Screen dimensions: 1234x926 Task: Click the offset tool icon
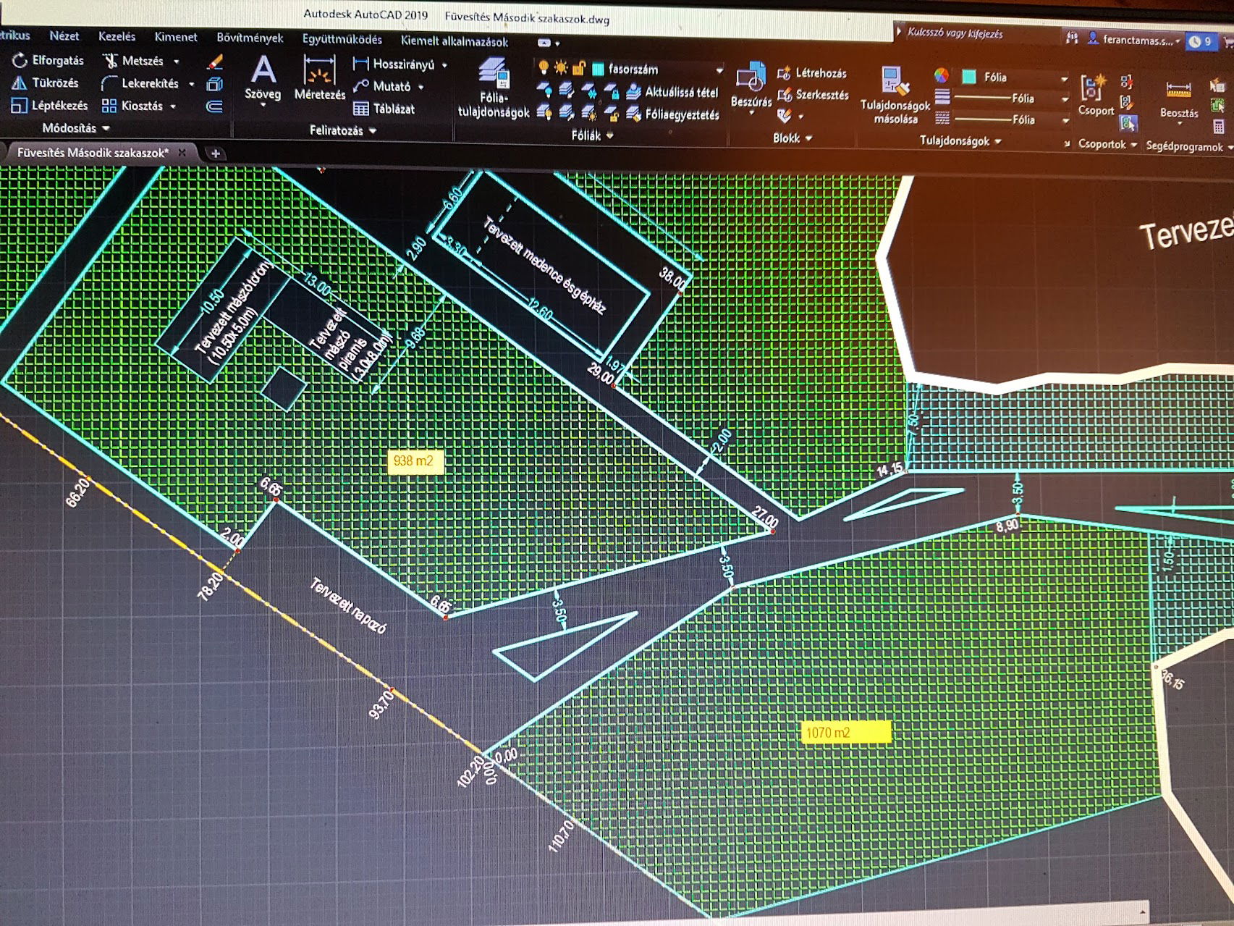[x=215, y=106]
